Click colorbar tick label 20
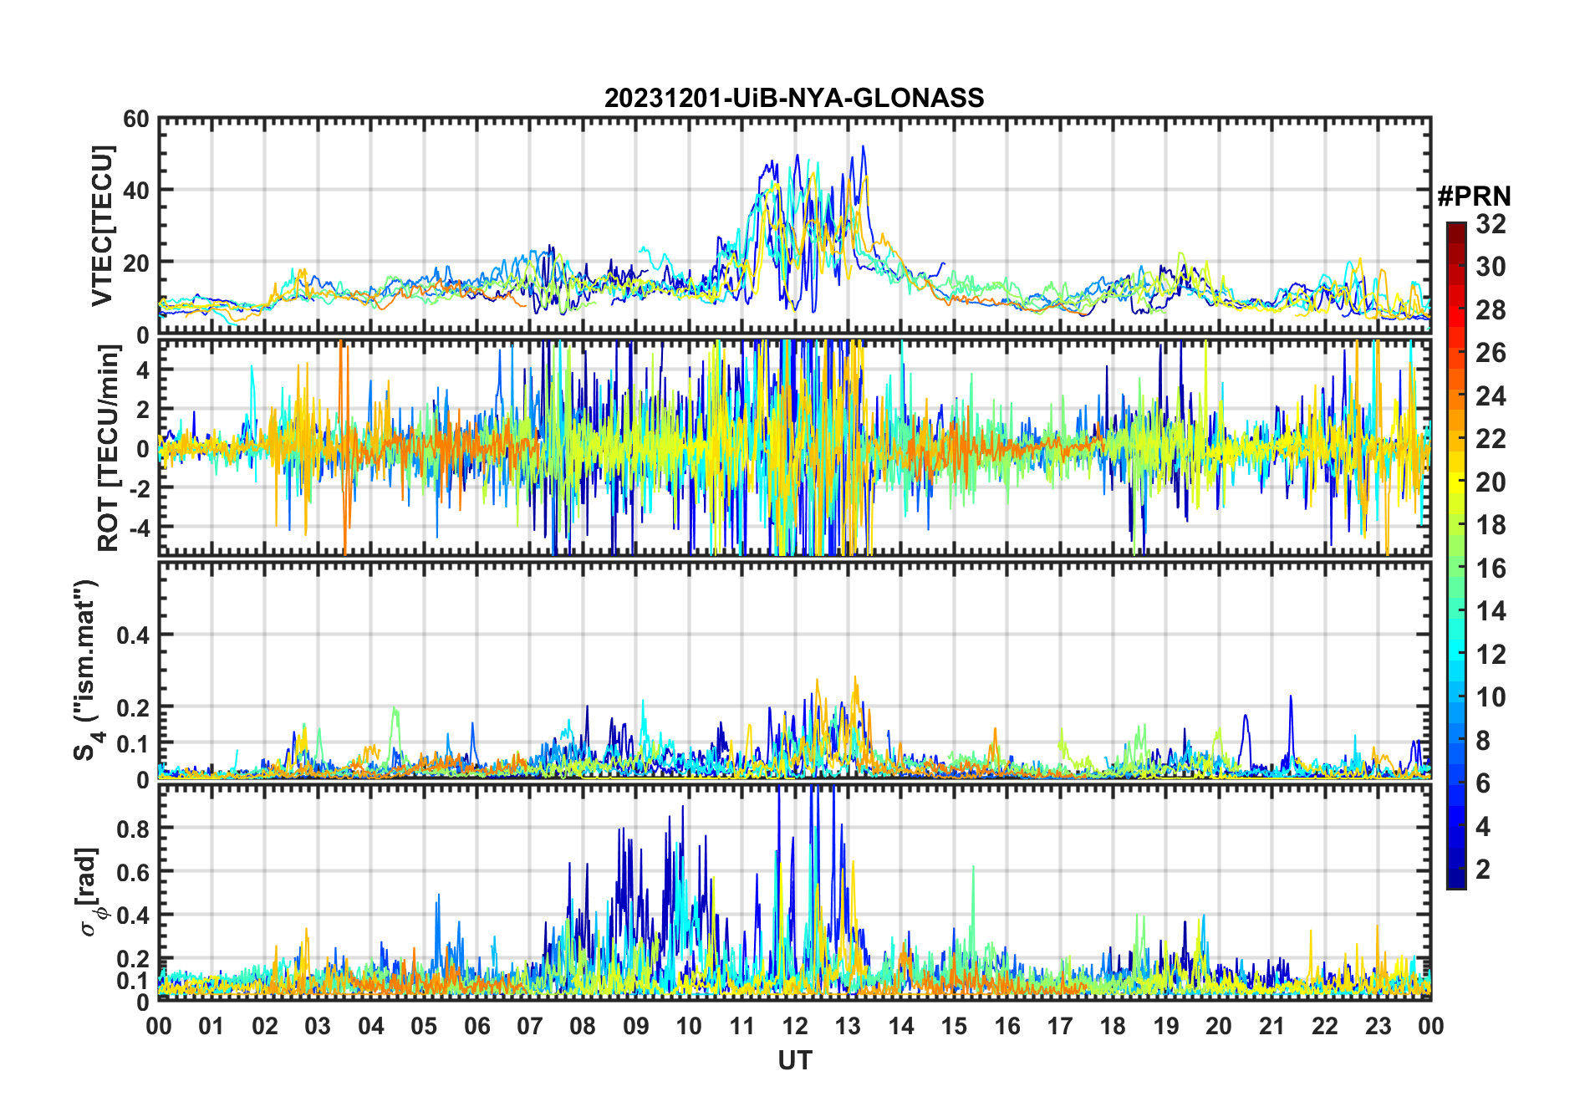 (1491, 482)
